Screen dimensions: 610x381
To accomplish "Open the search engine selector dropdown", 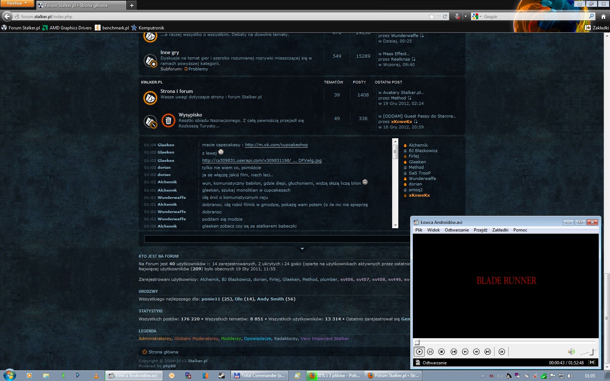I will 476,16.
